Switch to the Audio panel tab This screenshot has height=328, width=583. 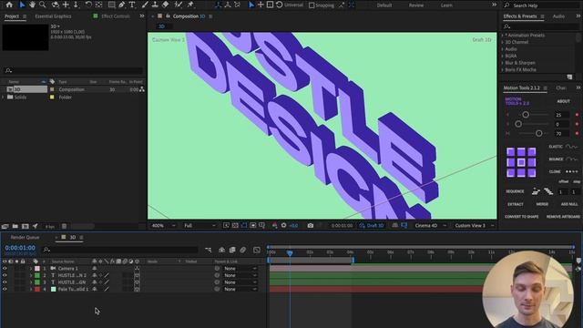click(x=558, y=16)
